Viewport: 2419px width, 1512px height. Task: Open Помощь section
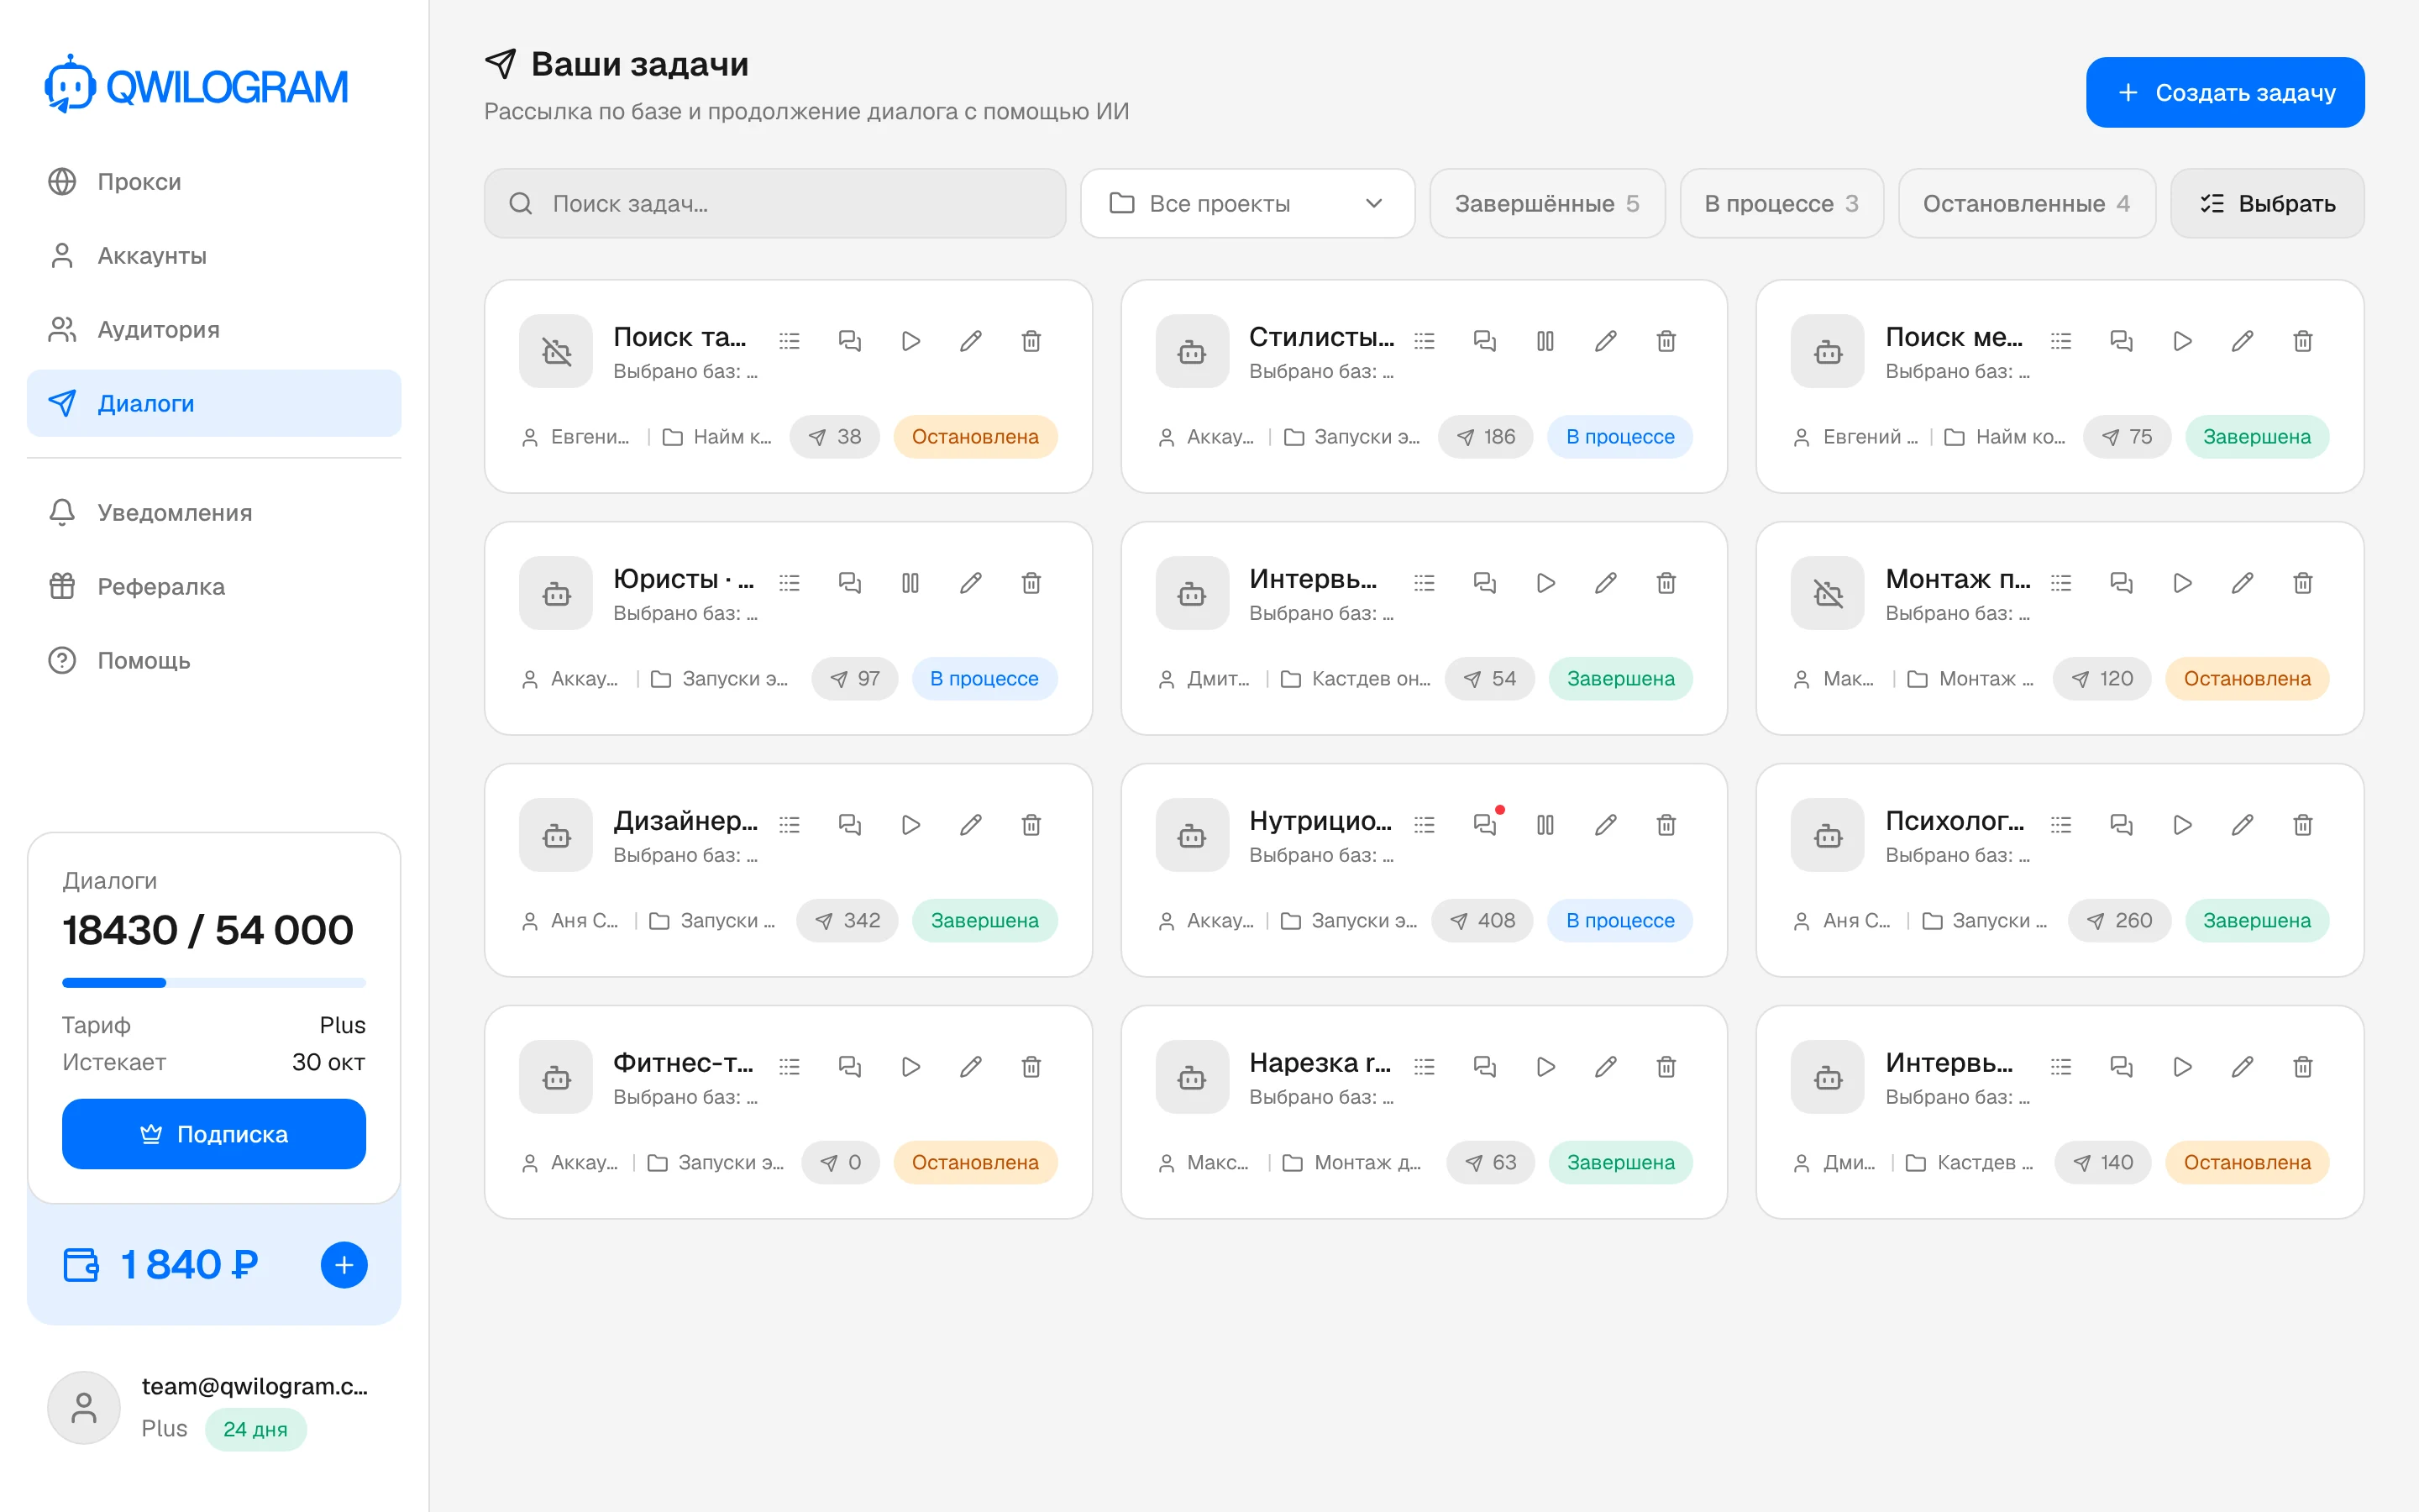coord(214,661)
